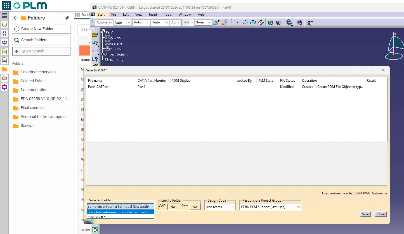Click the link icon next to Folders title
The height and width of the screenshot is (234, 404).
(67, 18)
